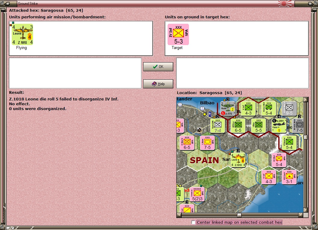Click the green IV Austa 5-4 counter

(x=289, y=143)
